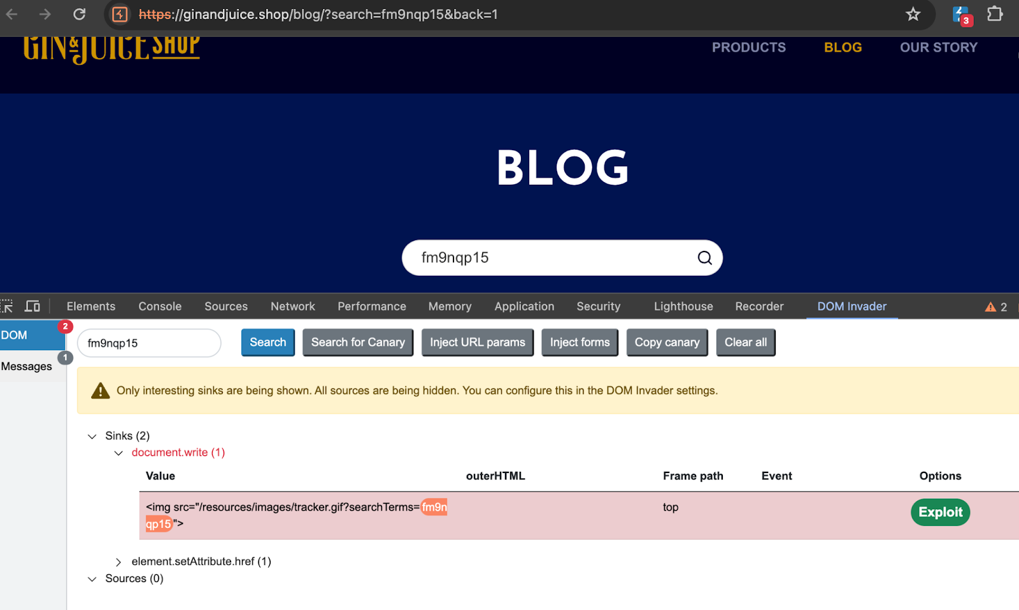1019x610 pixels.
Task: Click Copy canary button
Action: point(667,343)
